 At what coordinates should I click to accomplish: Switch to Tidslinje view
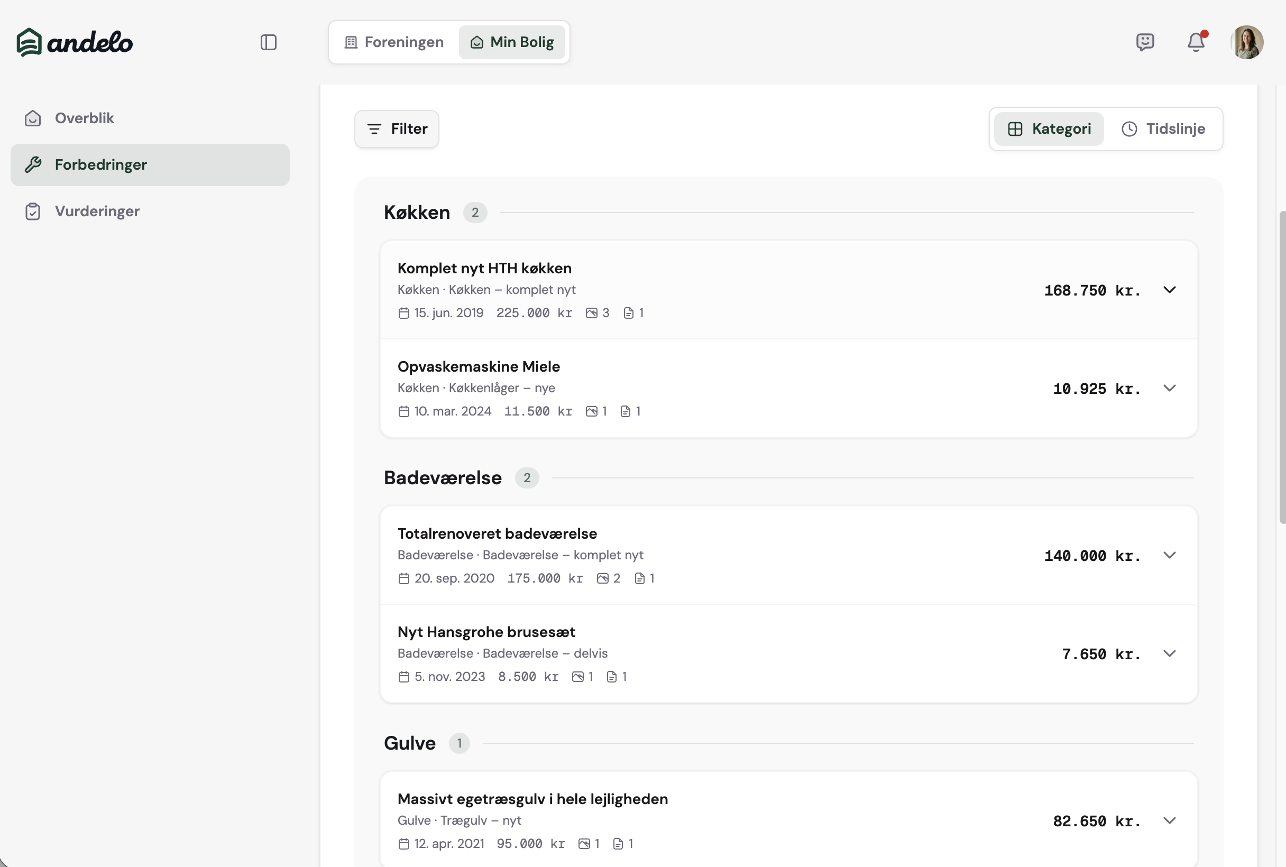(1163, 129)
